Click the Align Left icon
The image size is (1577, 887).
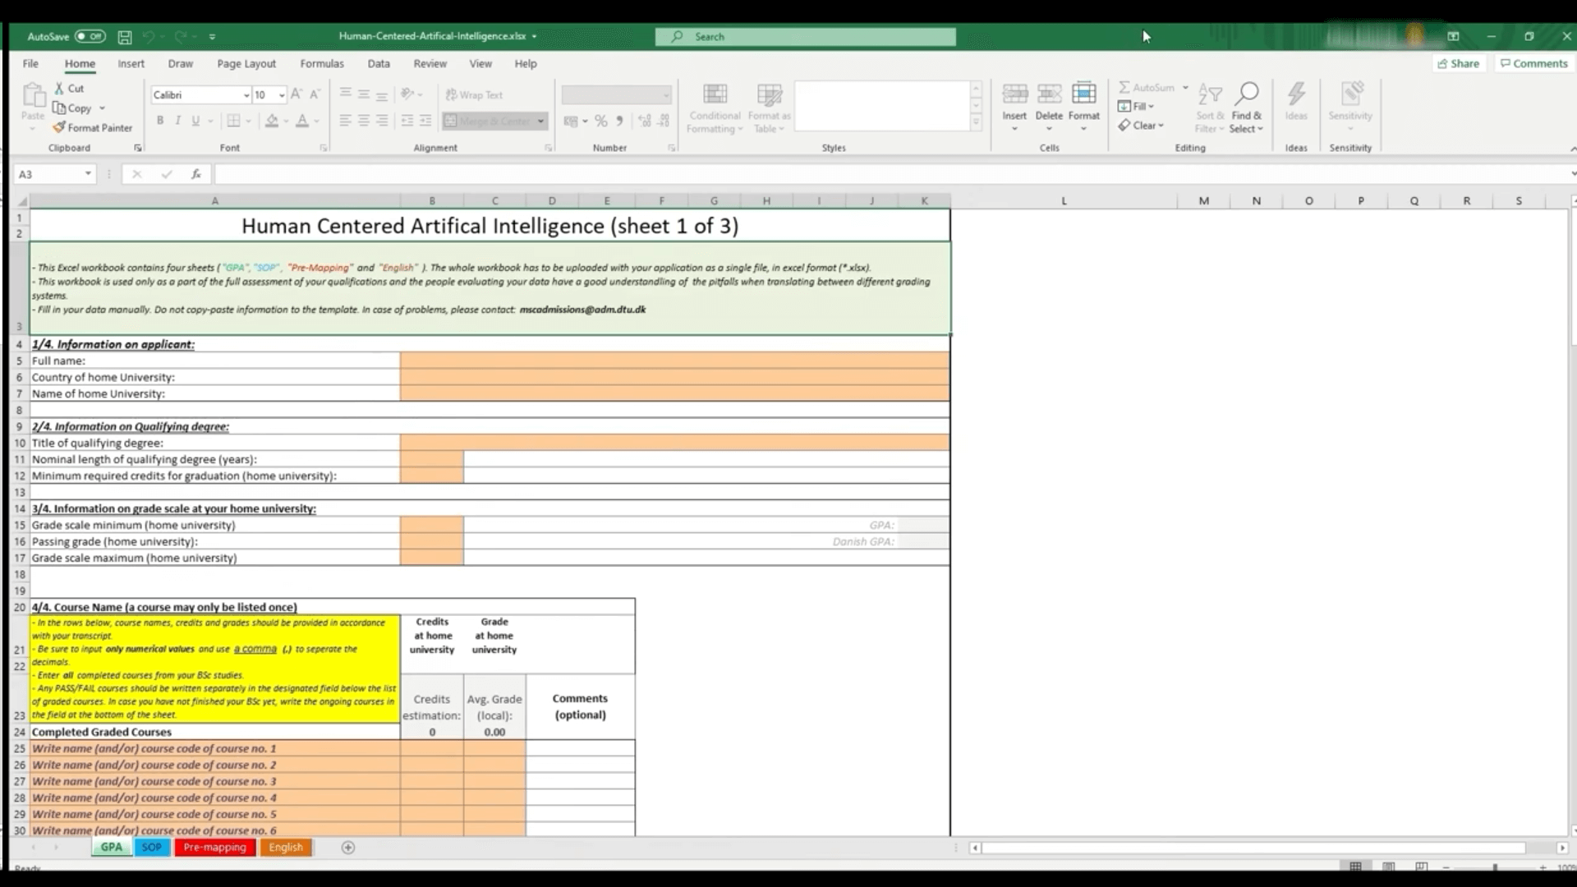pos(345,121)
